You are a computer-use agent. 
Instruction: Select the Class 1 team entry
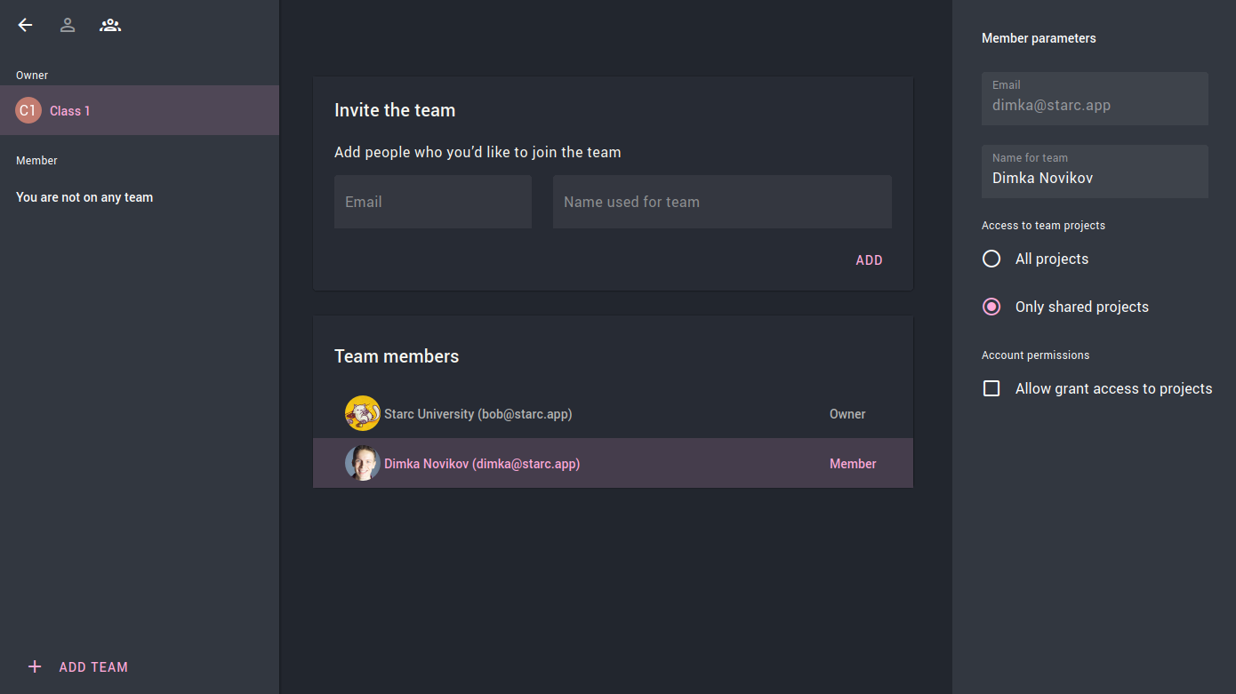point(70,111)
